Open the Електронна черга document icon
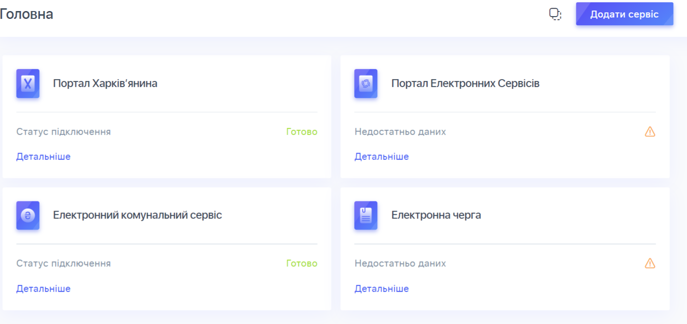Image resolution: width=687 pixels, height=324 pixels. coord(366,215)
